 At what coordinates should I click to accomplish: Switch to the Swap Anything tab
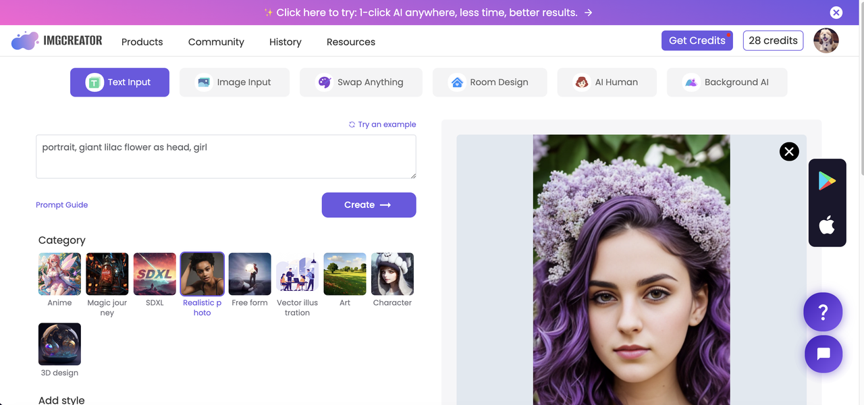click(361, 82)
